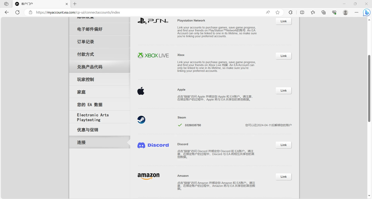Viewport: 372px width, 199px height.
Task: Click the Apple heading text
Action: (181, 90)
